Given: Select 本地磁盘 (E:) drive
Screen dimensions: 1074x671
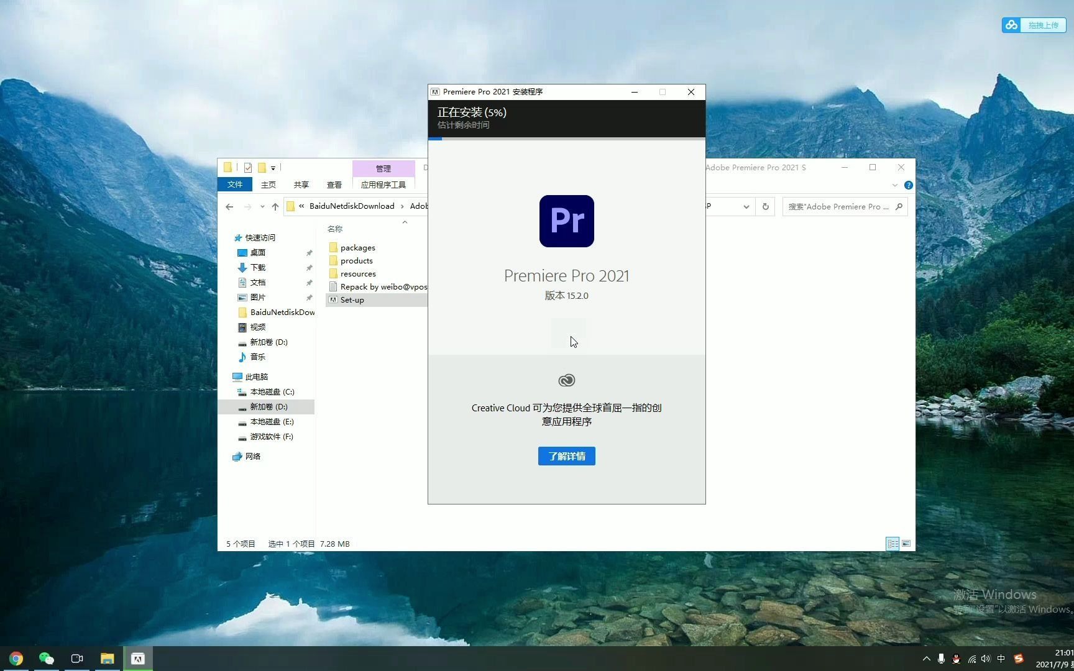Looking at the screenshot, I should [x=272, y=422].
